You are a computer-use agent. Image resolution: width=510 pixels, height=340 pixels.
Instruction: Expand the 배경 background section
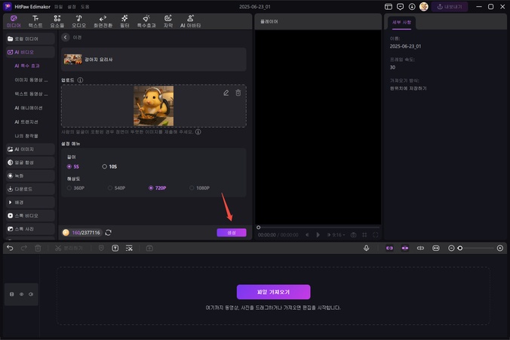pyautogui.click(x=30, y=202)
